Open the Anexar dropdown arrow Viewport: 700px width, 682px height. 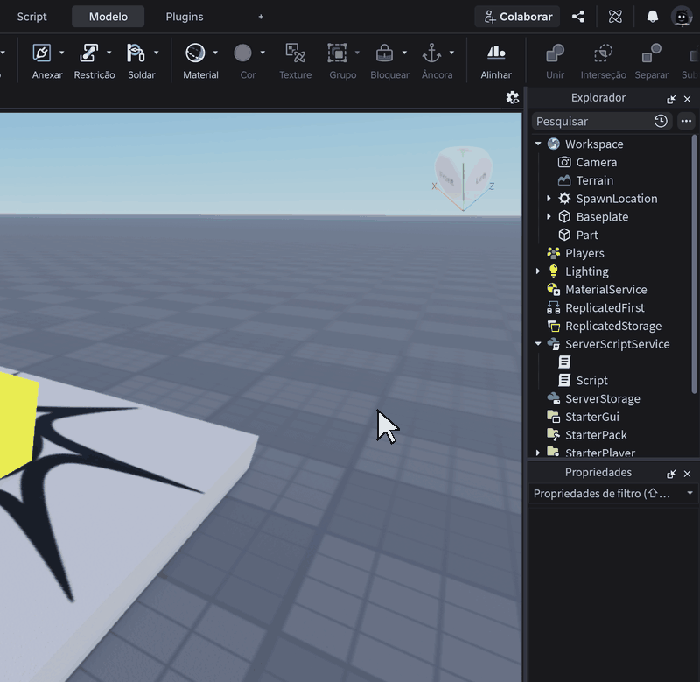[x=61, y=53]
